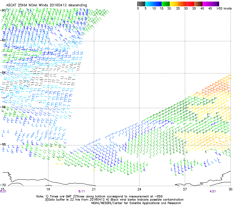Click the purple '8:11' pass time label

pyautogui.click(x=82, y=191)
